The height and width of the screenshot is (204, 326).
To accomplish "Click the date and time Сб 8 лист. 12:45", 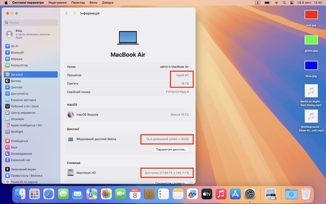I will click(x=309, y=3).
